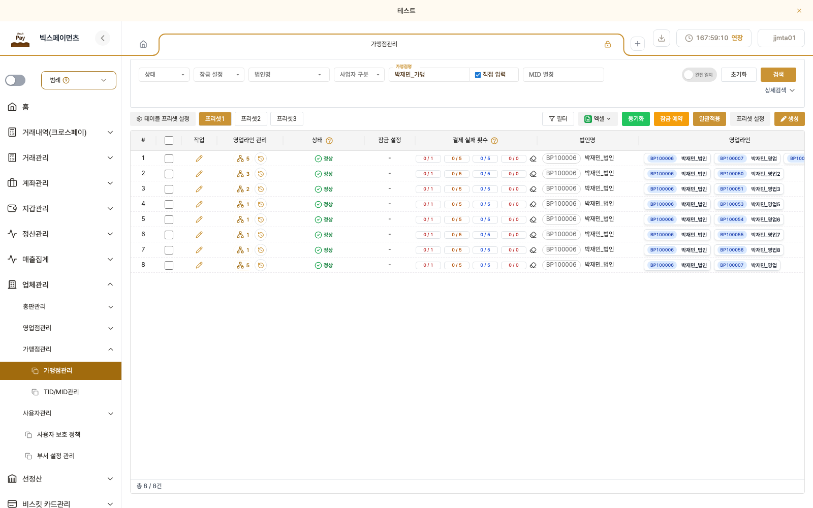
Task: Collapse sidebar with the chevron-left button
Action: click(x=103, y=38)
